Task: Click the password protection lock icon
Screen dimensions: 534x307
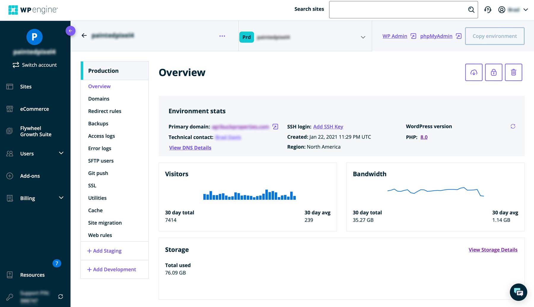Action: tap(493, 72)
